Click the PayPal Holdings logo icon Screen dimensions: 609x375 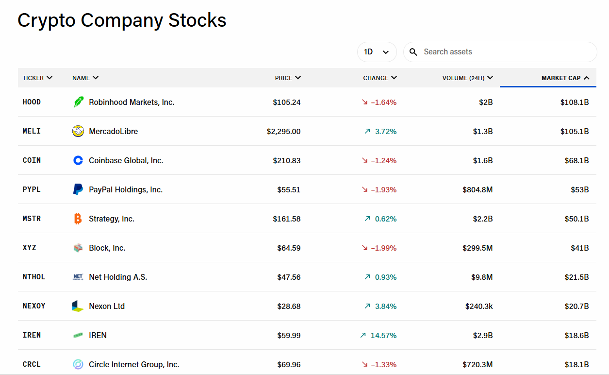[x=78, y=189]
